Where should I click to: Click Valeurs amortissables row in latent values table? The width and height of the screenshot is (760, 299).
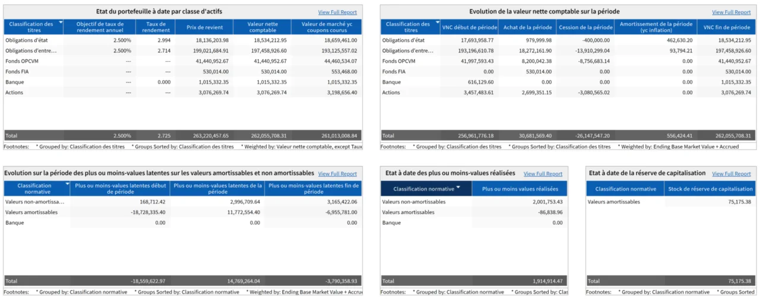click(x=31, y=212)
